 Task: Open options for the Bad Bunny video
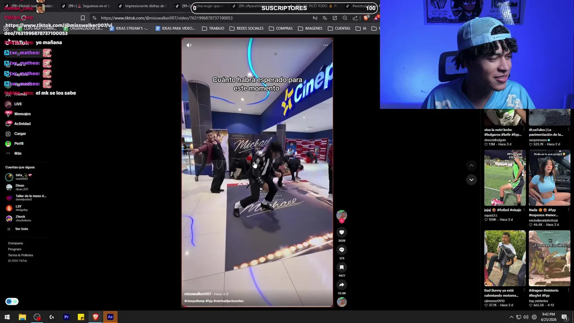point(524,290)
